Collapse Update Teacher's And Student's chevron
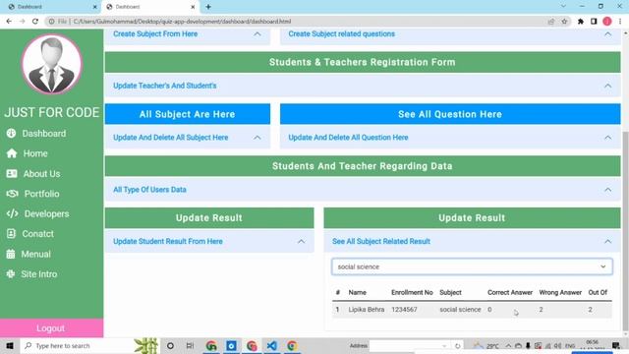629x354 pixels. 607,86
